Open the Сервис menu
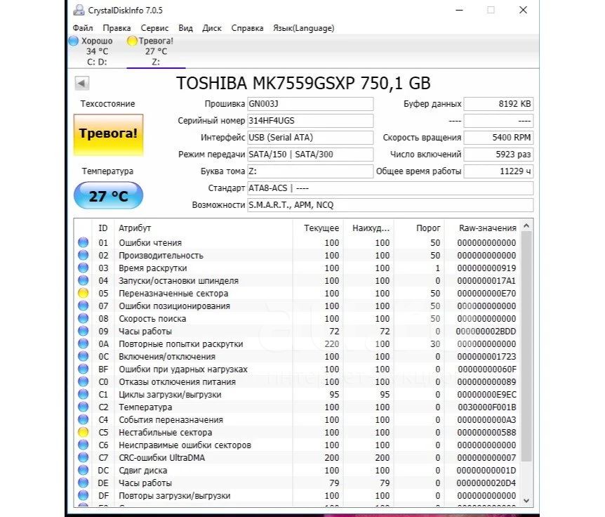Screen dimensions: 605x517 154,28
